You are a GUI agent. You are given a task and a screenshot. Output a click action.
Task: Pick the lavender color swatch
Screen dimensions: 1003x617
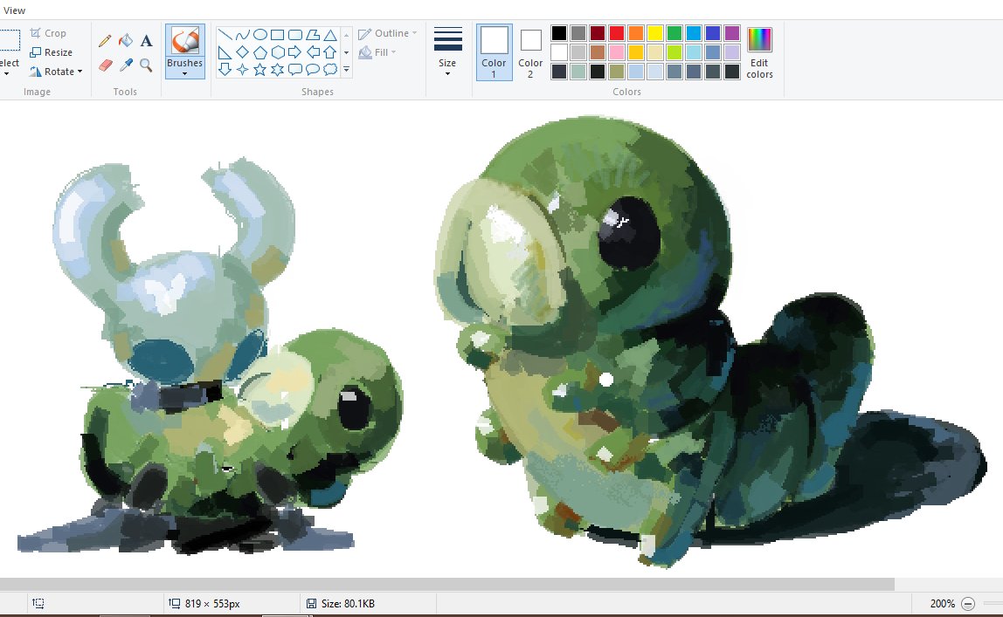[x=732, y=52]
